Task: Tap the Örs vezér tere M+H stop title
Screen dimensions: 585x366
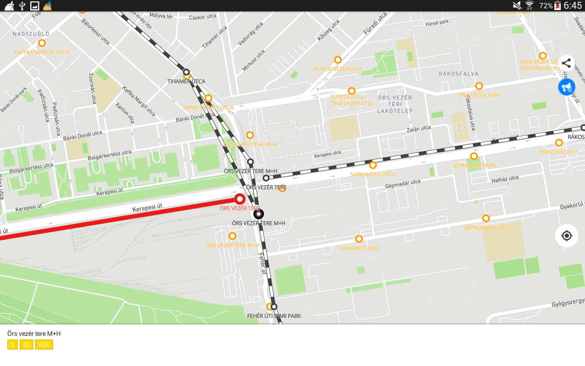Action: (34, 334)
